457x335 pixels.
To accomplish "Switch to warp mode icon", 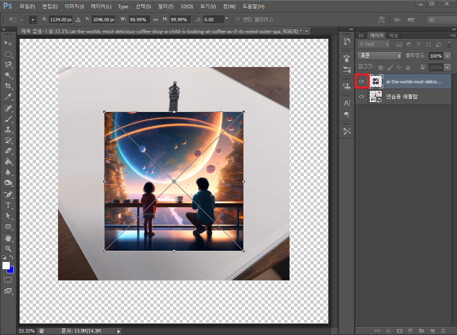I will (x=381, y=20).
